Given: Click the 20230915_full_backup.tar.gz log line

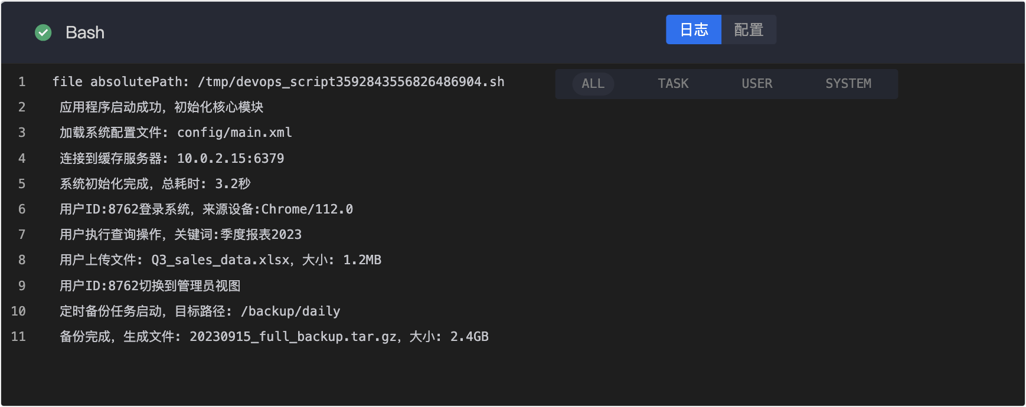Looking at the screenshot, I should pos(274,337).
